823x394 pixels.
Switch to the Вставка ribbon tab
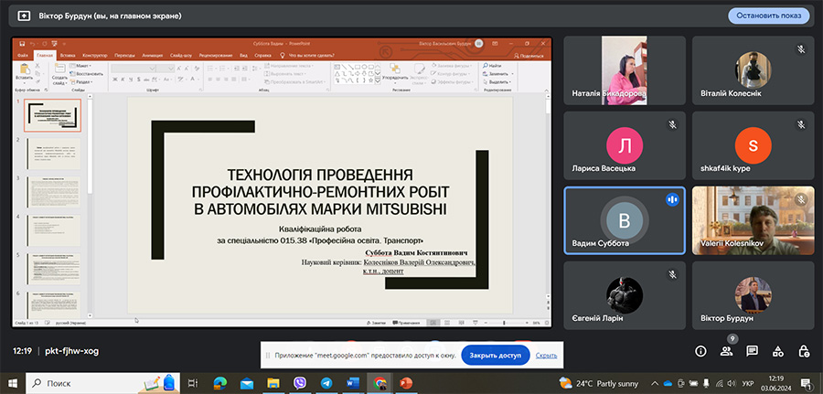pyautogui.click(x=67, y=56)
